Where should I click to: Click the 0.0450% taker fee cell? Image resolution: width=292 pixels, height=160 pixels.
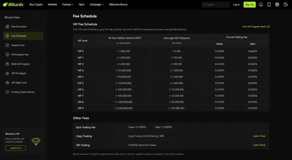[253, 64]
